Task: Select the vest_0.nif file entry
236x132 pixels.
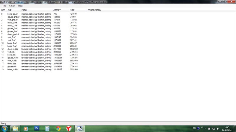Action: click(12, 37)
